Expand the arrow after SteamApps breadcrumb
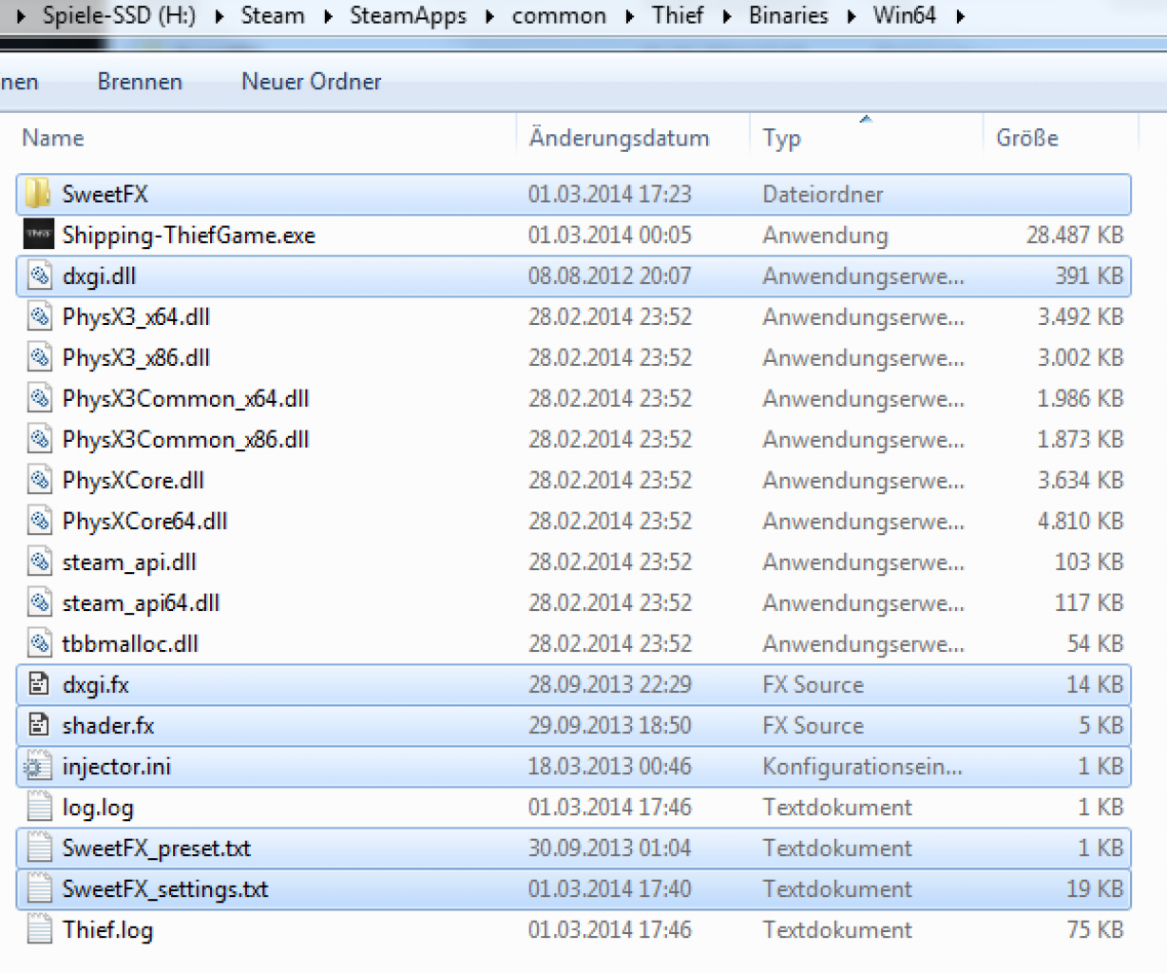The height and width of the screenshot is (973, 1167). pos(491,16)
